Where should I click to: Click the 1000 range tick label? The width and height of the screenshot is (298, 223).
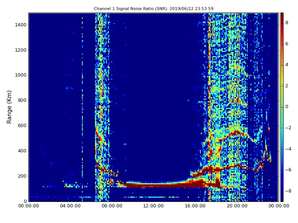pyautogui.click(x=21, y=75)
